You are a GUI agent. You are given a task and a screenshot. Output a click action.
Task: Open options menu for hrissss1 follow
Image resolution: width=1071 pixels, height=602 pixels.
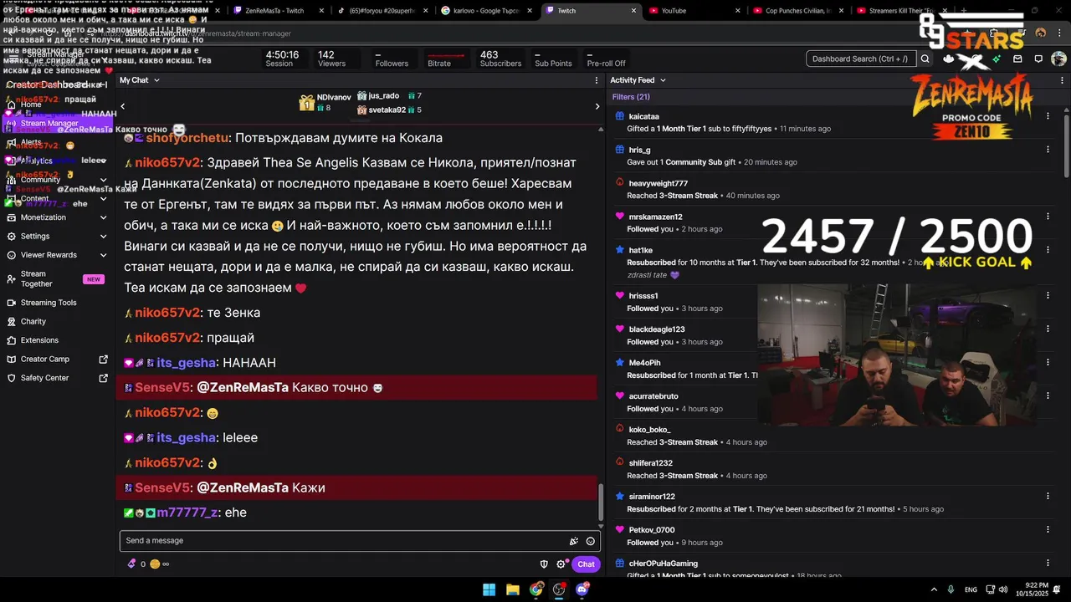(1048, 296)
